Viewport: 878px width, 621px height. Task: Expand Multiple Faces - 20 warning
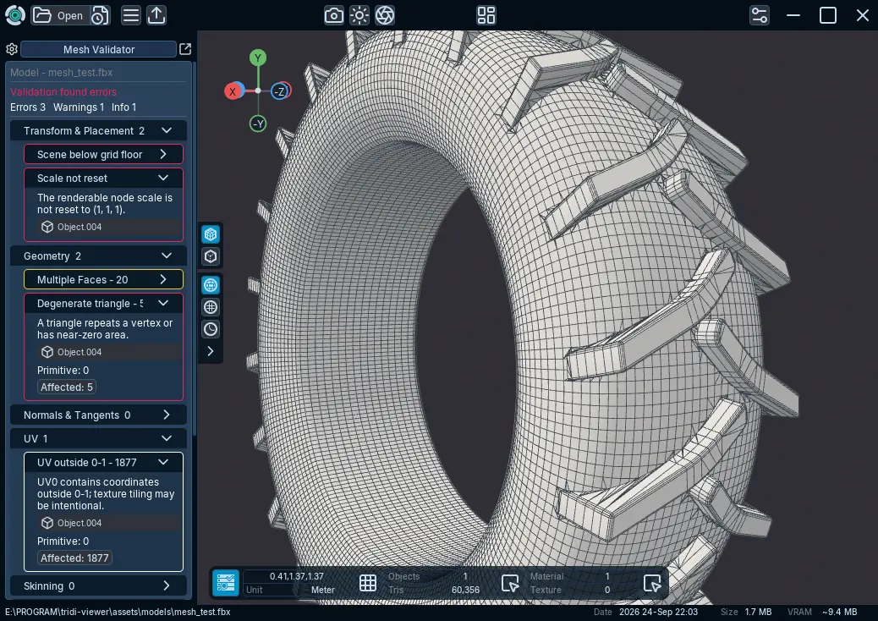103,279
